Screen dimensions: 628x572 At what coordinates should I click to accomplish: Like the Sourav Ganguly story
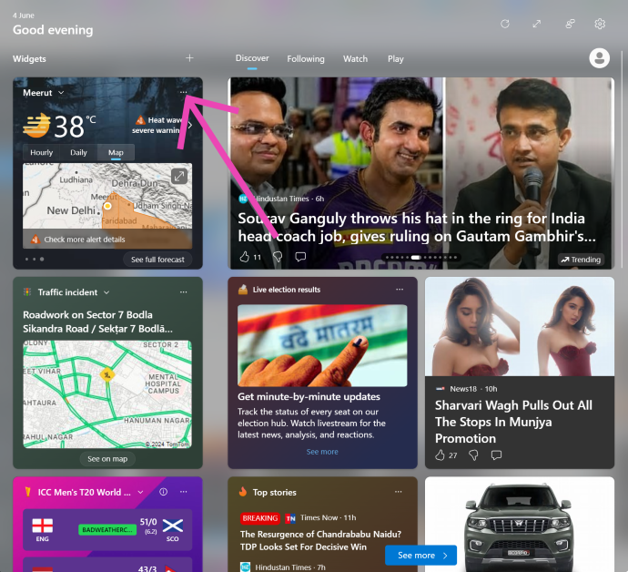point(244,257)
